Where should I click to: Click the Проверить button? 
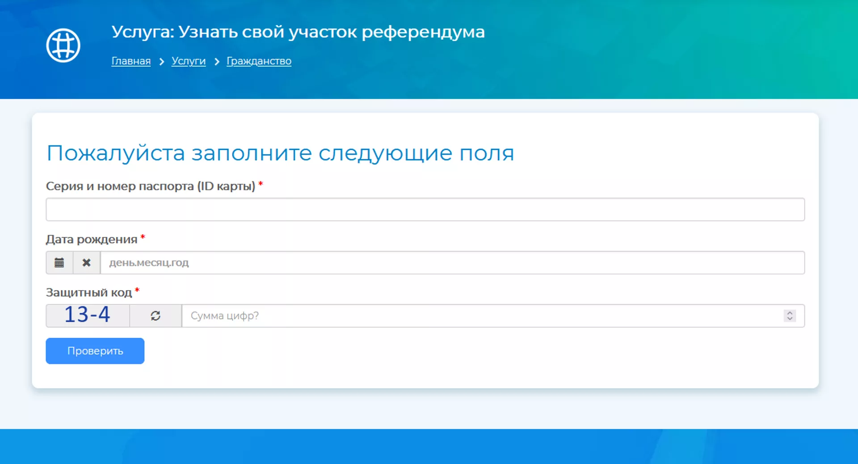(x=95, y=351)
